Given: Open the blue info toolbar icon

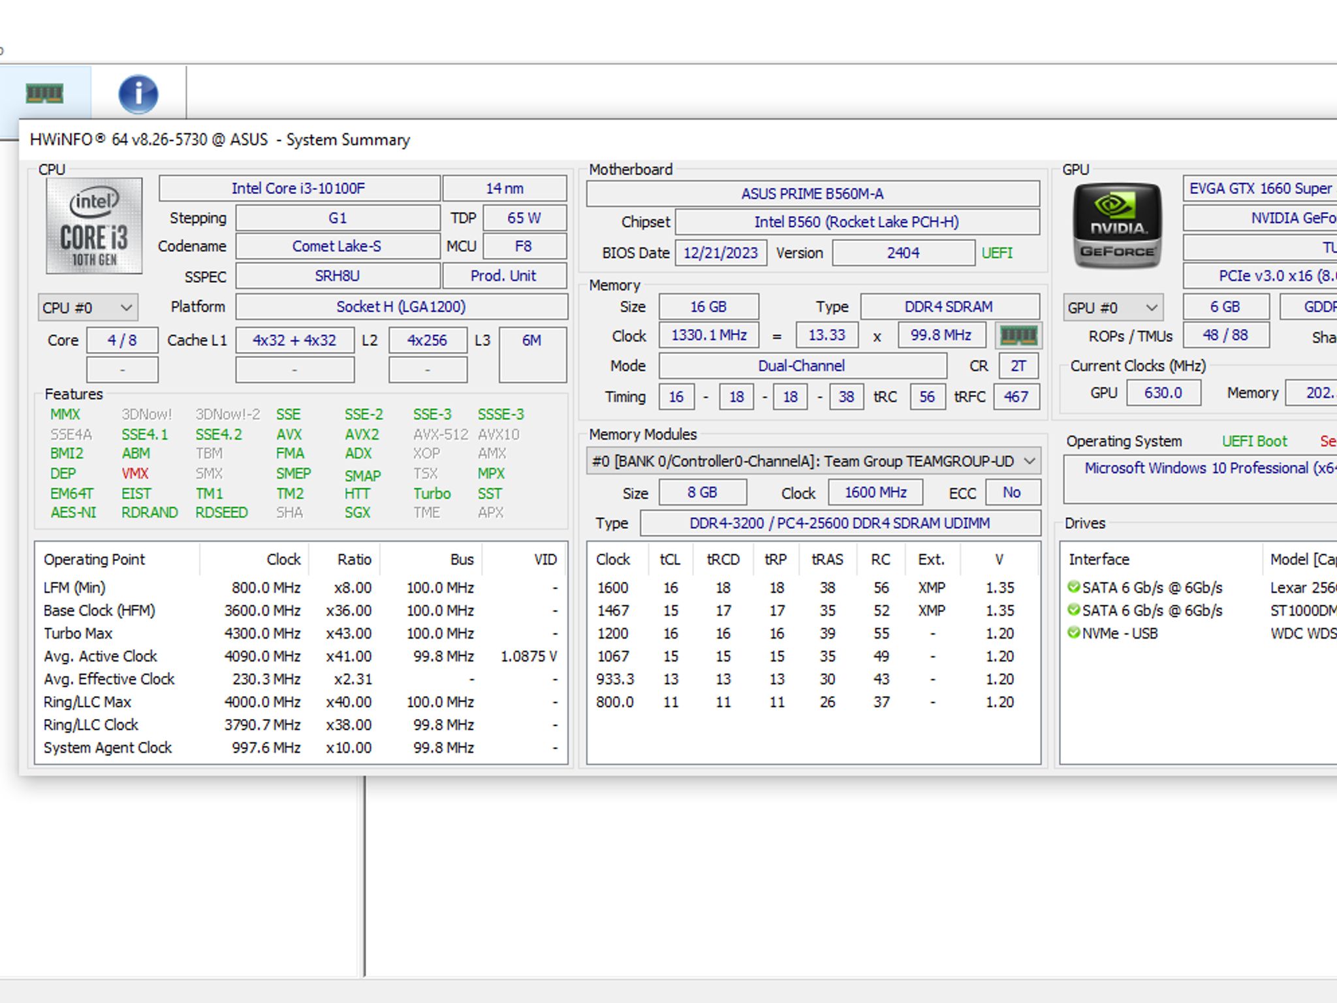Looking at the screenshot, I should coord(138,94).
